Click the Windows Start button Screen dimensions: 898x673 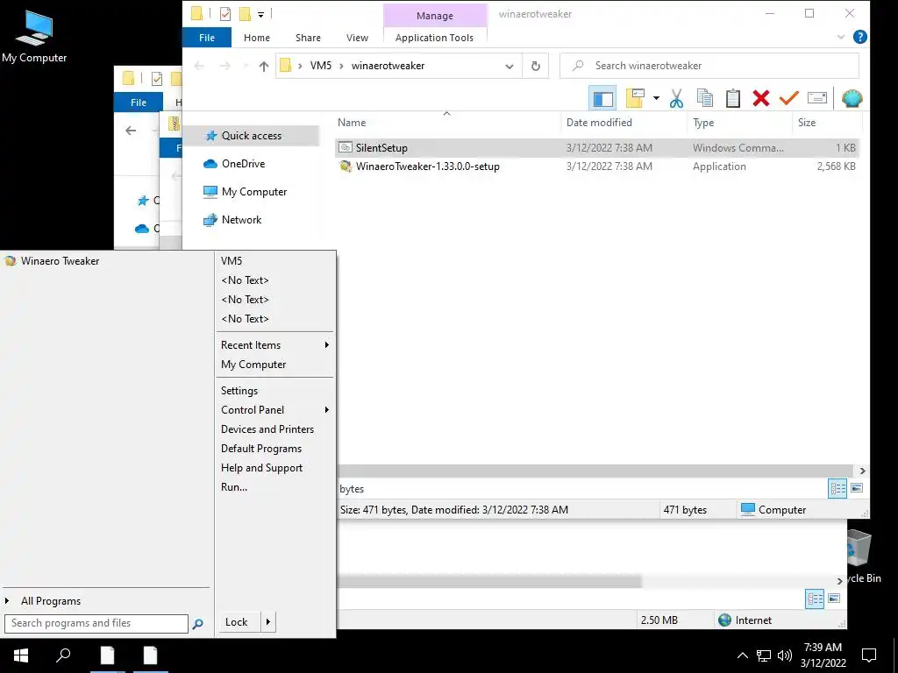point(21,655)
